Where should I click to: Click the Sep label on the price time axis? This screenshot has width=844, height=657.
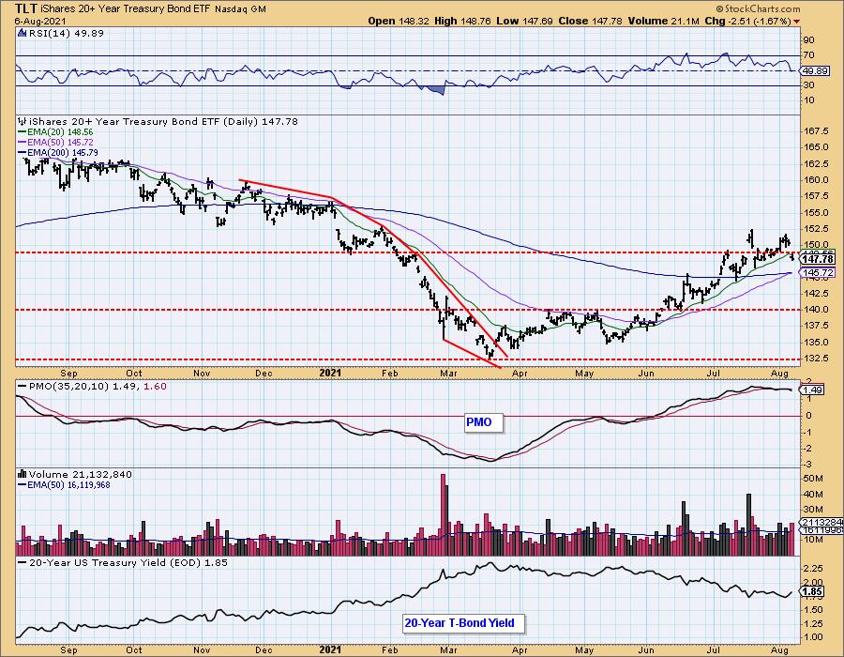(x=68, y=374)
